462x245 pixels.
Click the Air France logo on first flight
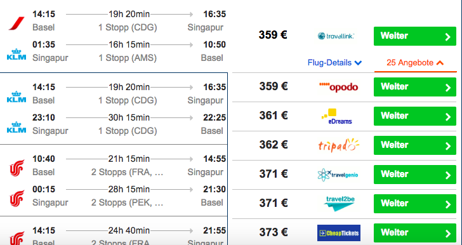(x=16, y=23)
